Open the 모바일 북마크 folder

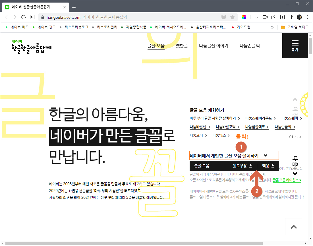(x=295, y=27)
